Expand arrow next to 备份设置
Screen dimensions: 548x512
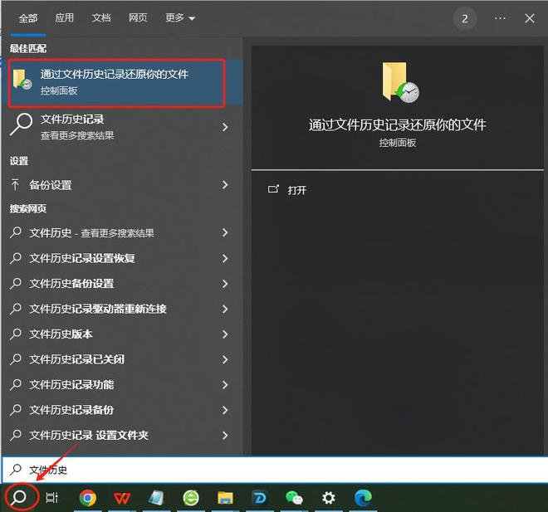point(225,185)
